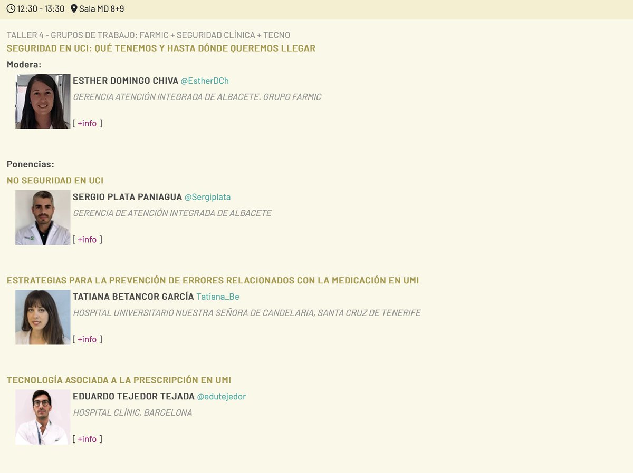
Task: Click the title 'SEGURIDAD EN UCI: QUÉ TENEMOS…'
Action: 161,48
